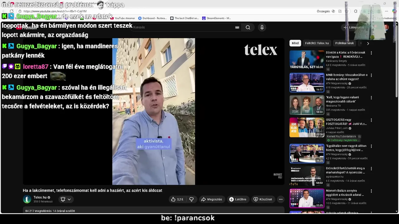The width and height of the screenshot is (399, 224).
Task: Open options menu for MNB-botrány video
Action: [x=371, y=75]
